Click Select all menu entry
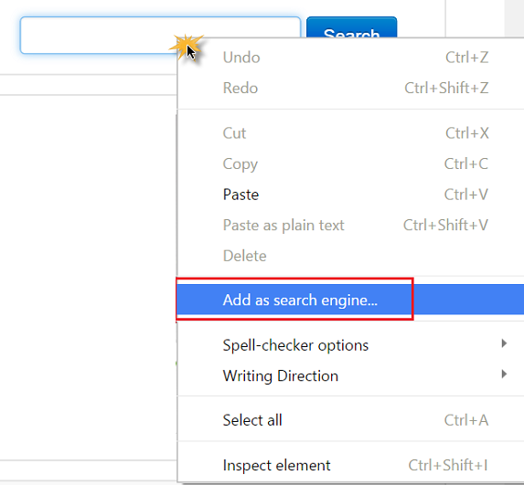The image size is (524, 485). (x=350, y=420)
